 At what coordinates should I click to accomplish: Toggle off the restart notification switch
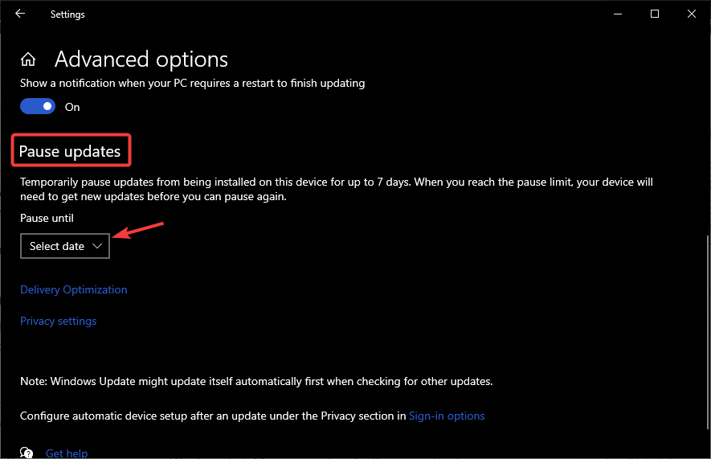coord(38,106)
